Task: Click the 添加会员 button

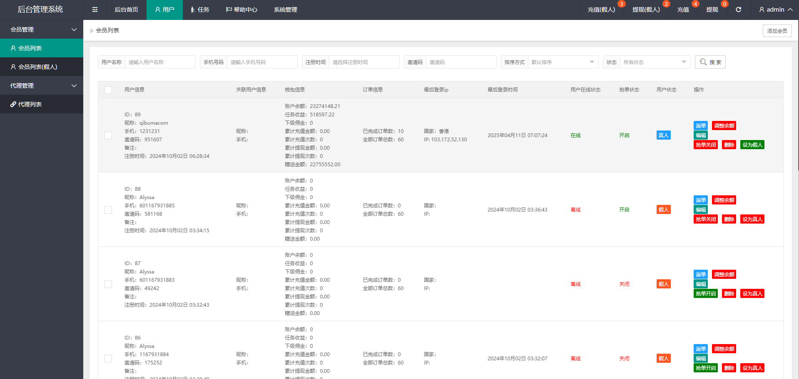Action: click(777, 31)
